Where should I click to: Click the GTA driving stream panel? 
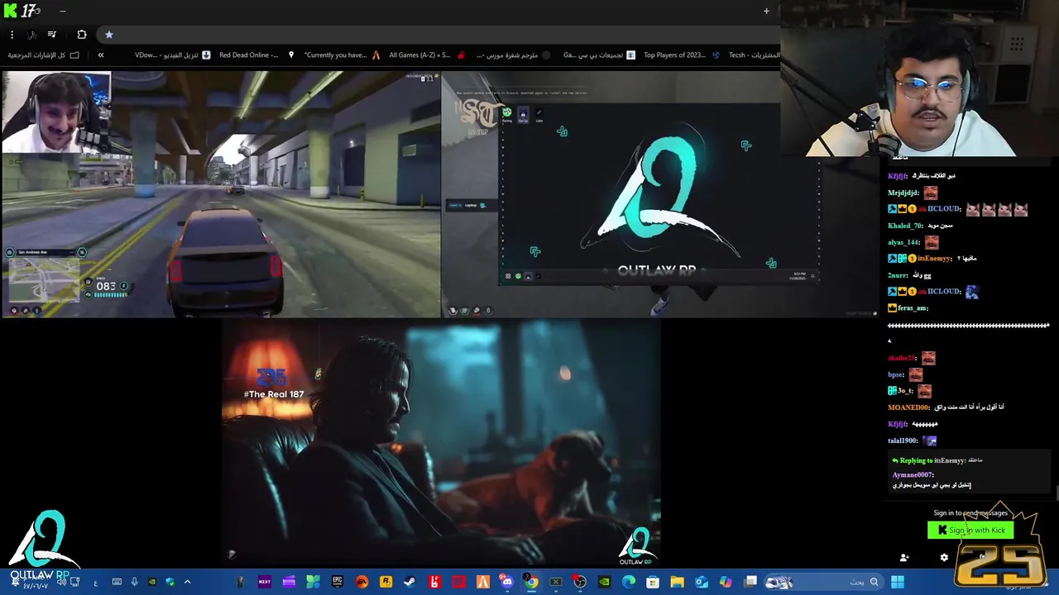pos(221,195)
